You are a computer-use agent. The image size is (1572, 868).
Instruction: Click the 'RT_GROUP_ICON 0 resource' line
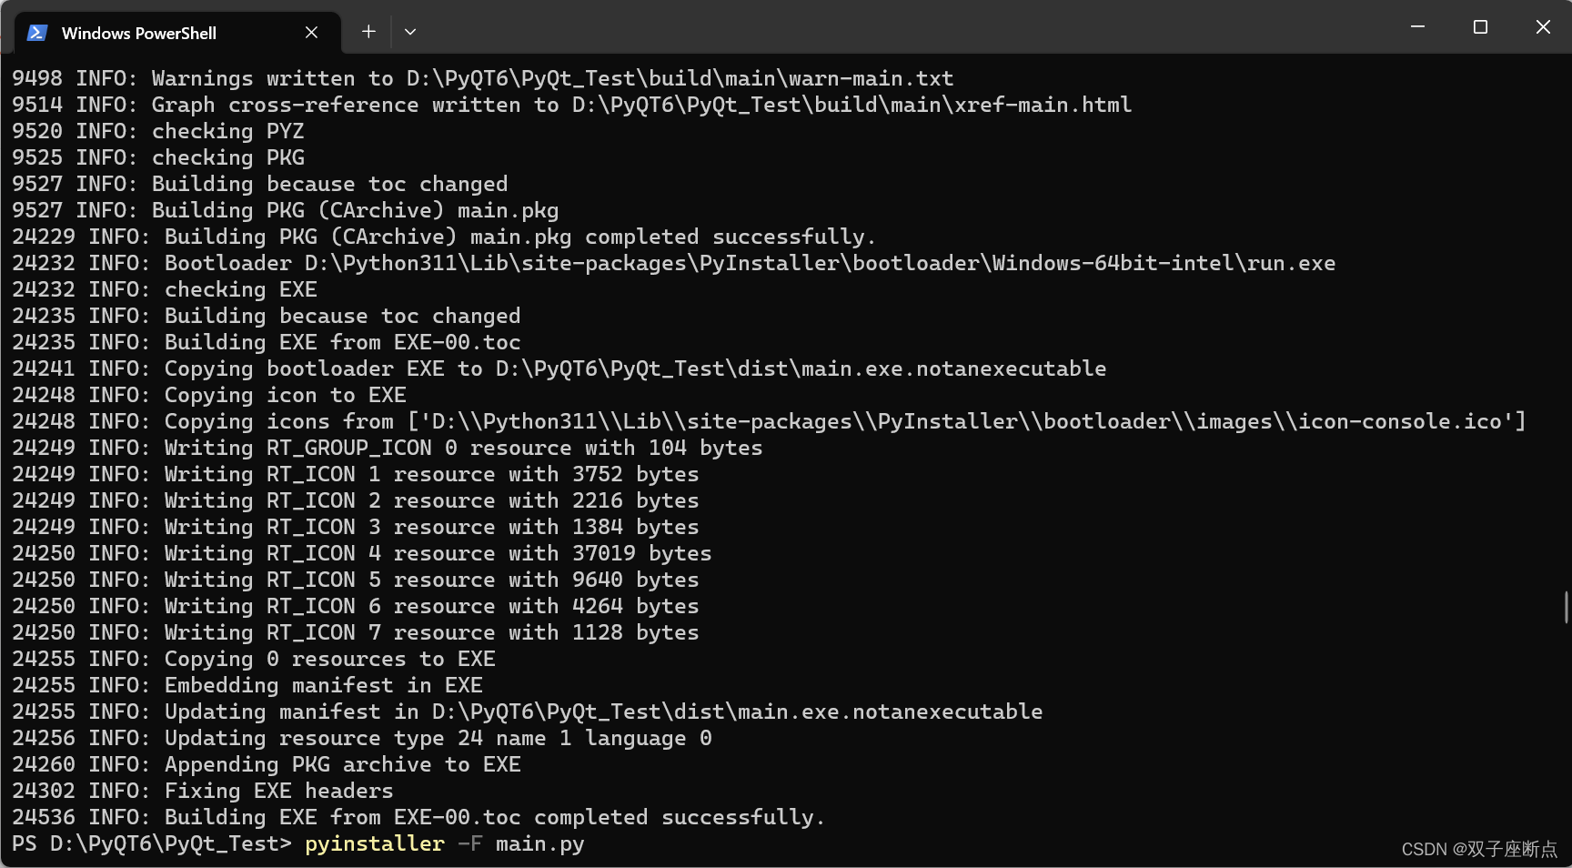[x=388, y=448]
